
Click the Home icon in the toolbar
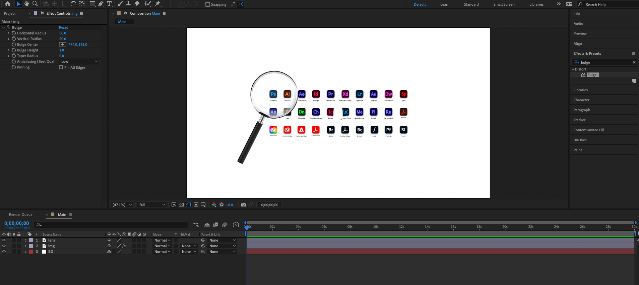coord(8,4)
